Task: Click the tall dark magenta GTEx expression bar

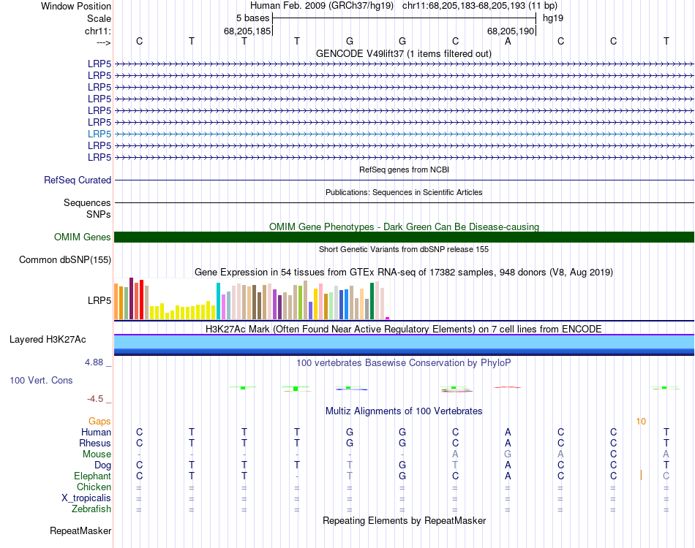Action: coord(131,298)
